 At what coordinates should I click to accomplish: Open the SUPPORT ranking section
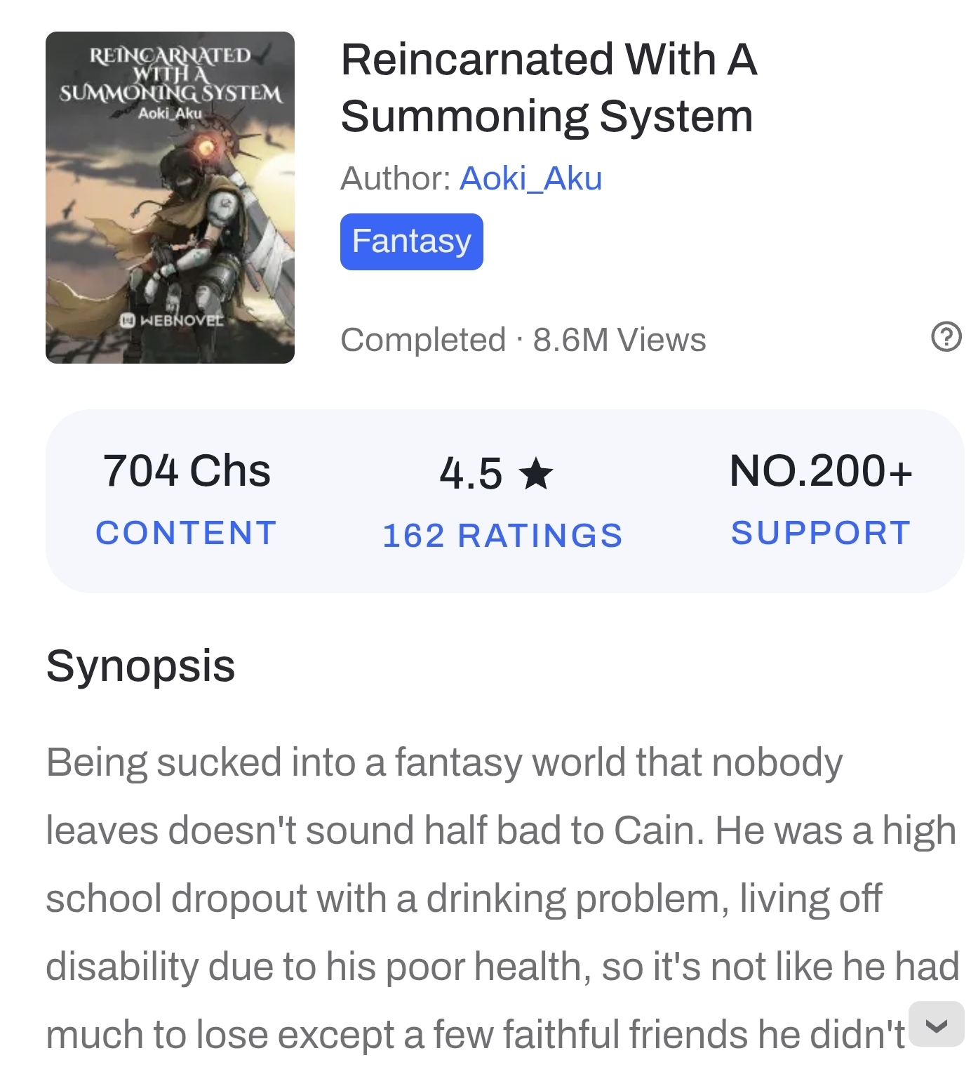click(821, 533)
